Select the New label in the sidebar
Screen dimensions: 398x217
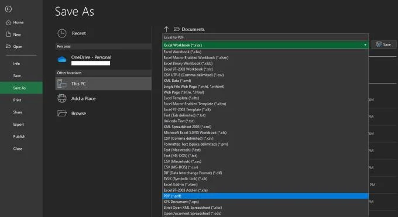coord(17,35)
